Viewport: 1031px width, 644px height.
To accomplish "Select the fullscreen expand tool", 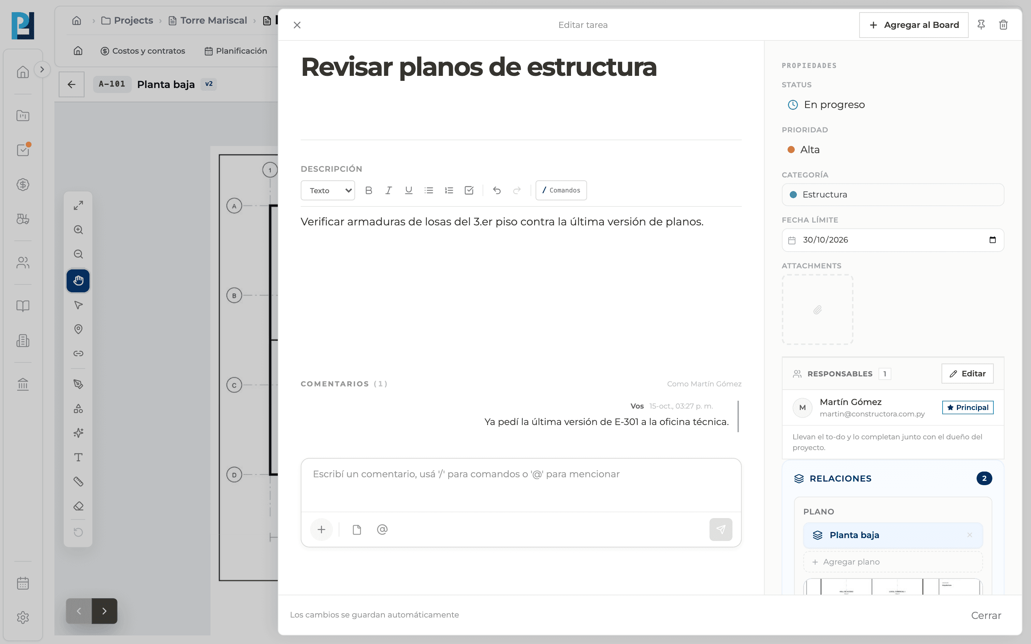I will 78,205.
